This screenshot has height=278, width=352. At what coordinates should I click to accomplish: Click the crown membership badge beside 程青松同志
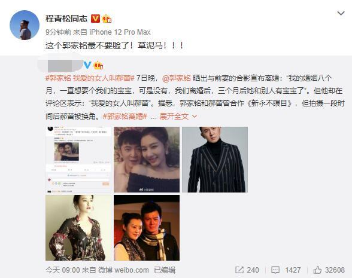tap(107, 19)
